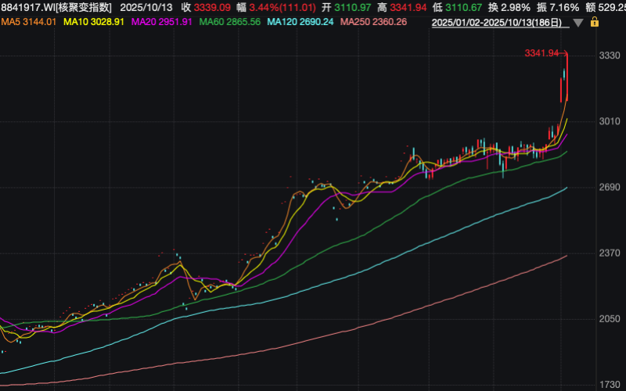This screenshot has height=391, width=626.
Task: Click the yellow lock icon
Action: (x=595, y=22)
